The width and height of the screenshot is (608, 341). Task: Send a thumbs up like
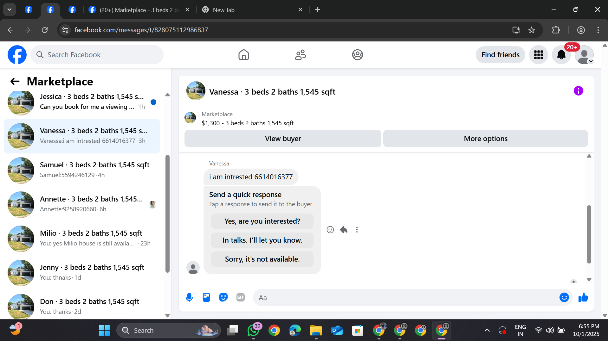583,297
